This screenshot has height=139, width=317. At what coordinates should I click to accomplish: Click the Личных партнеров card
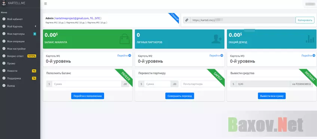180,39
